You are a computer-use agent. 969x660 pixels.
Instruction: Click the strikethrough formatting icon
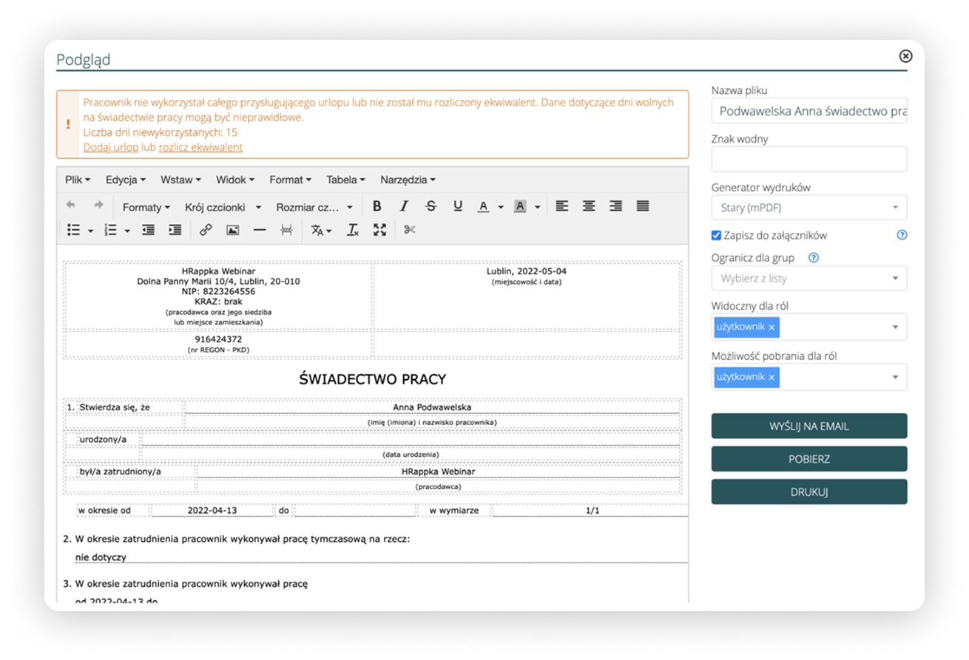coord(431,207)
